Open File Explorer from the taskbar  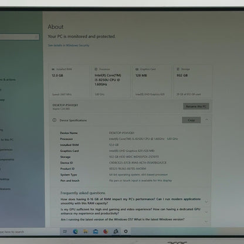tap(86, 232)
